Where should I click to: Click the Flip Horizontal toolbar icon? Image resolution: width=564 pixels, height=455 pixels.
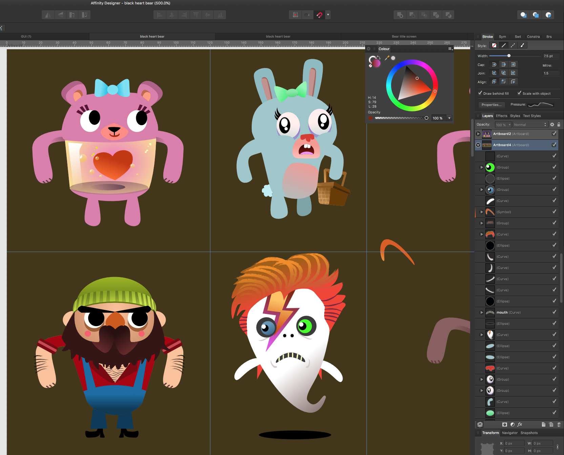48,15
